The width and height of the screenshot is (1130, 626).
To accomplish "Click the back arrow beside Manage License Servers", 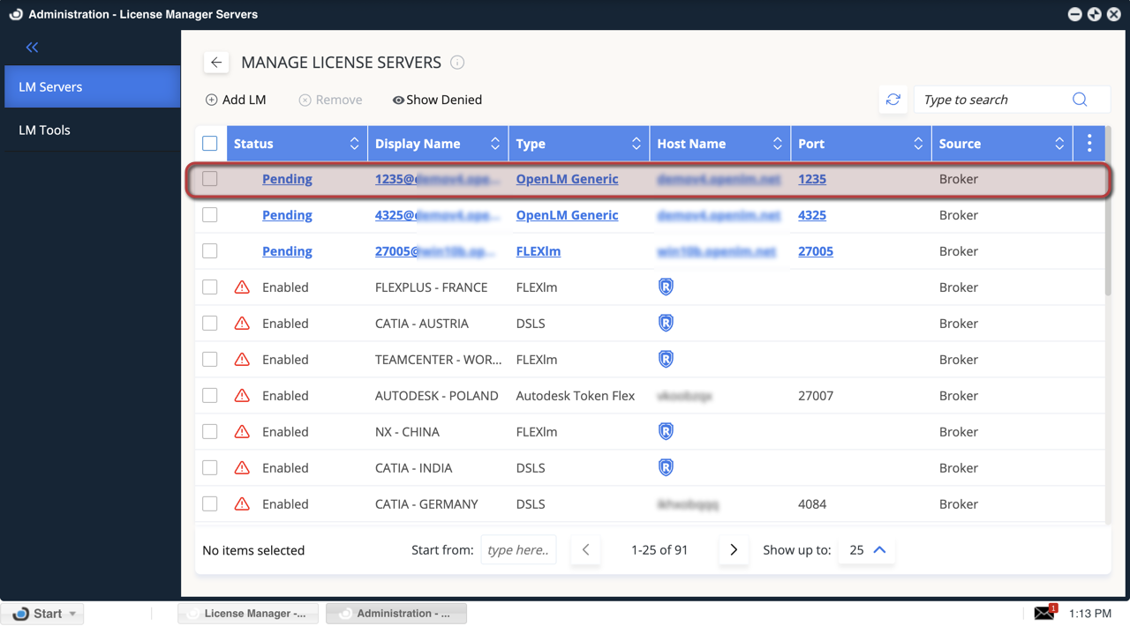I will click(x=216, y=63).
